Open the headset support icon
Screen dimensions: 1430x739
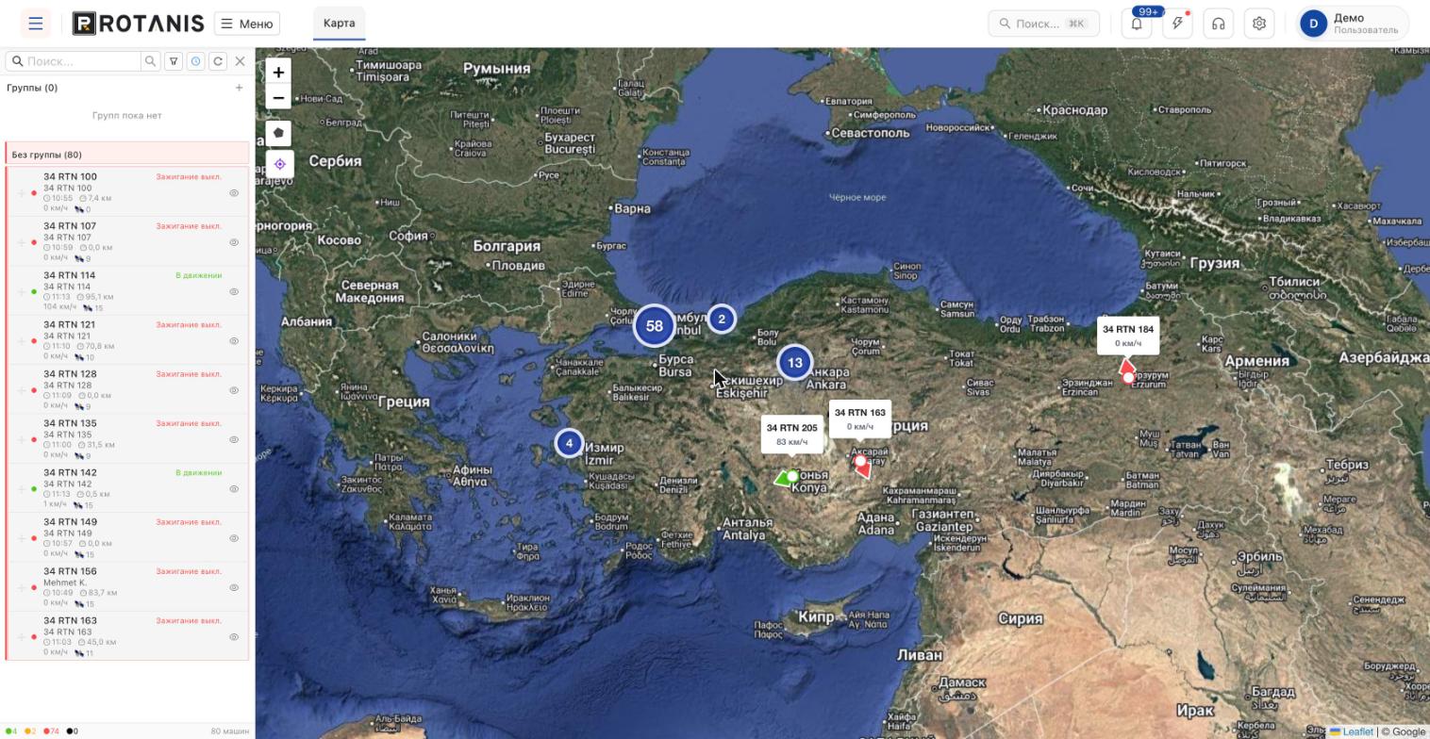pos(1219,24)
